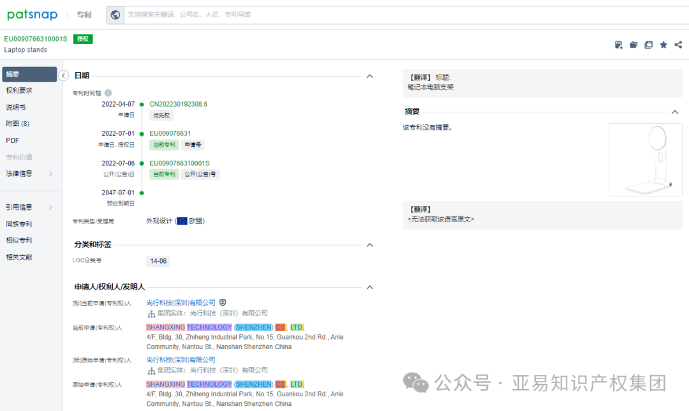Click the group entity building icon
Screen dimensions: 689x411
click(151, 313)
